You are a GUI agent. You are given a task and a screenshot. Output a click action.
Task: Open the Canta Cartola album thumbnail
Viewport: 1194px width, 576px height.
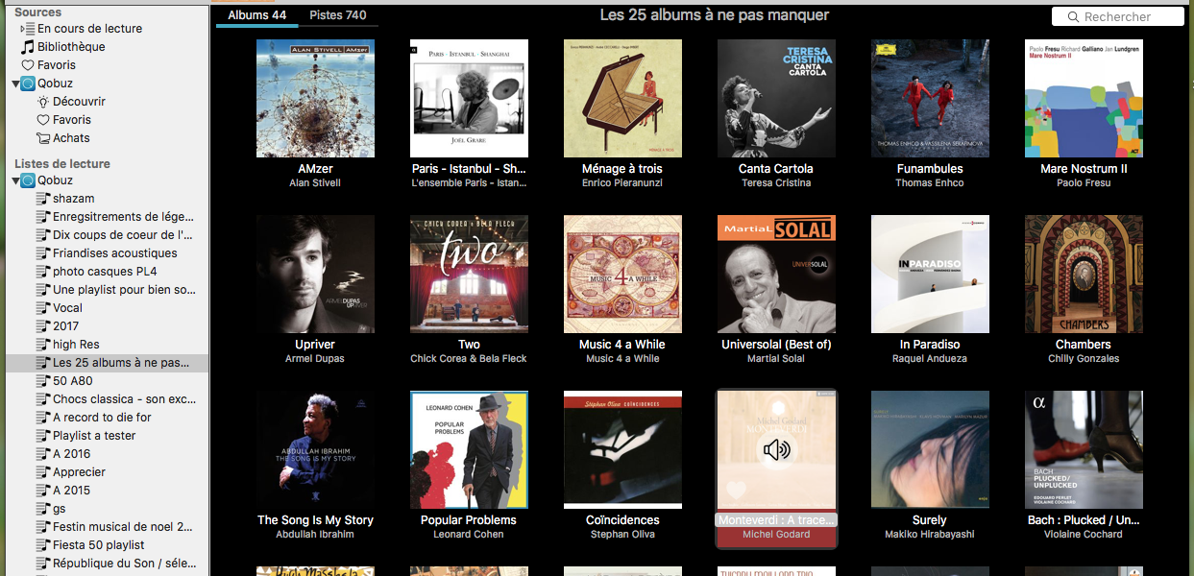pos(776,98)
